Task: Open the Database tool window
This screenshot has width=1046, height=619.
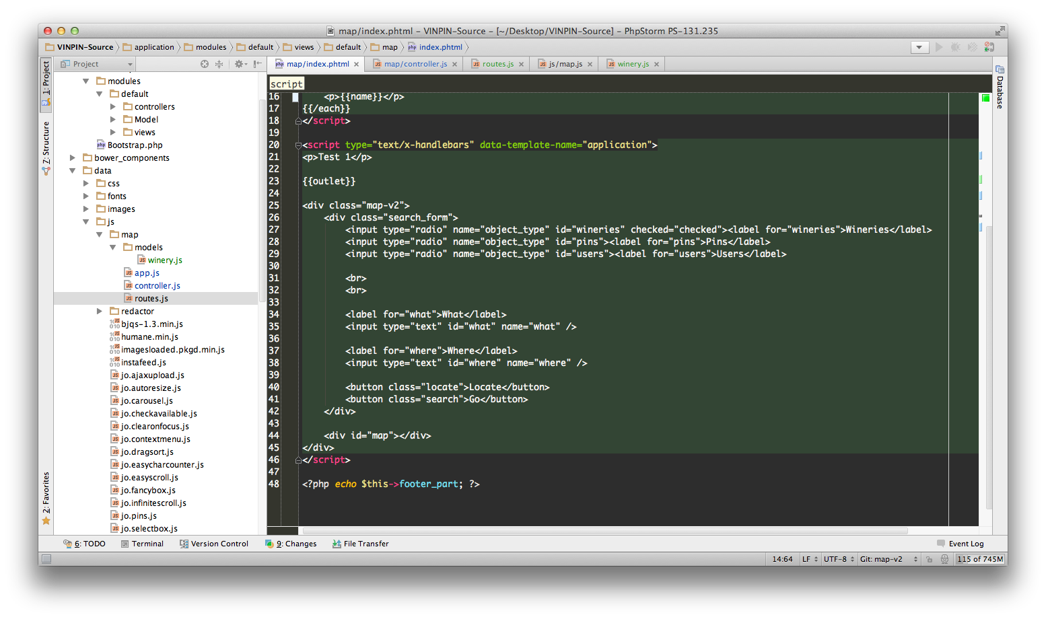Action: 1000,87
